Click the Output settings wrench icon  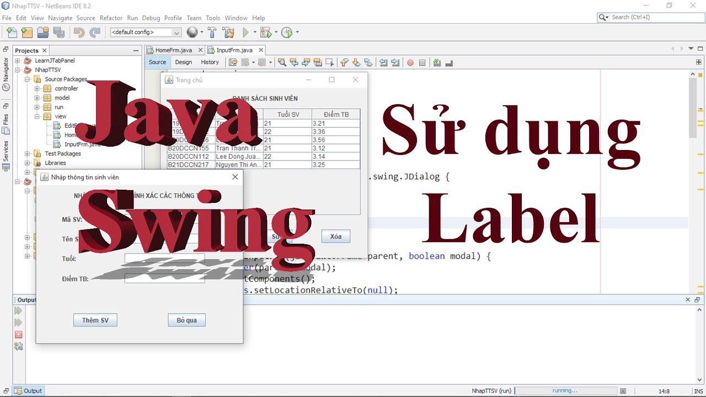pos(19,346)
